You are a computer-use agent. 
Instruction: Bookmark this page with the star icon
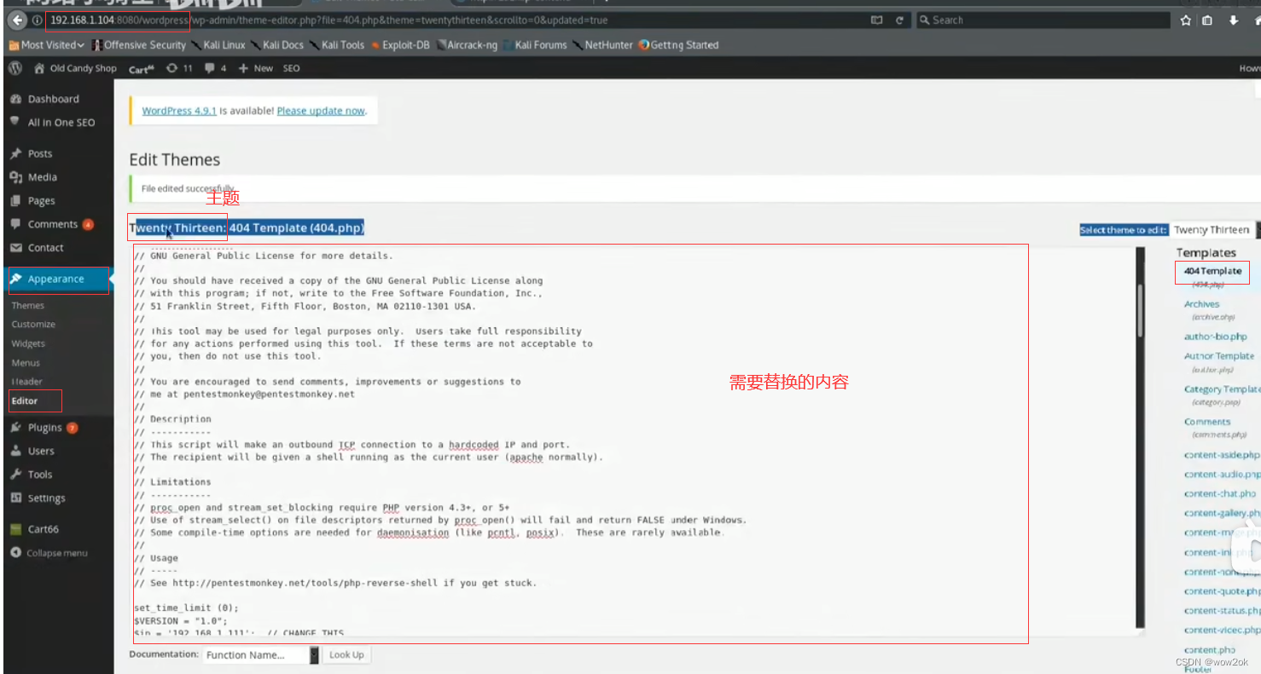point(1186,20)
